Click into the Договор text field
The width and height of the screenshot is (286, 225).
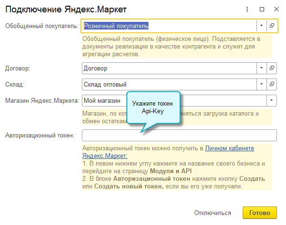169,68
